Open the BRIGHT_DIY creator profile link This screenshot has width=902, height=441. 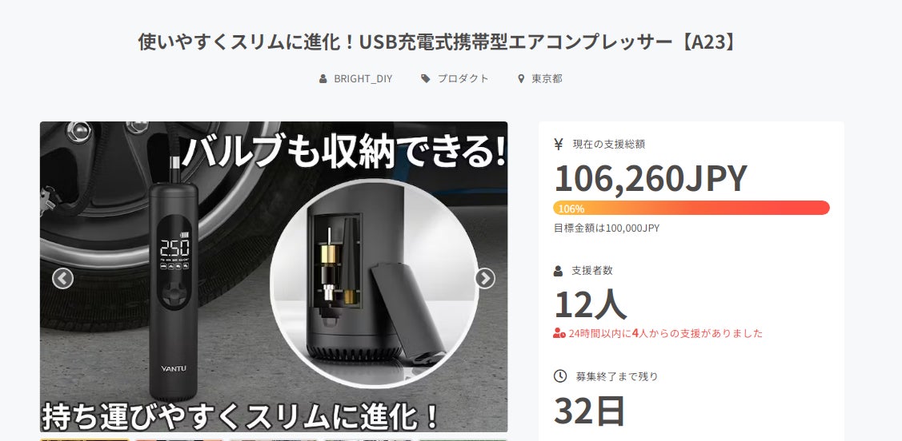363,78
